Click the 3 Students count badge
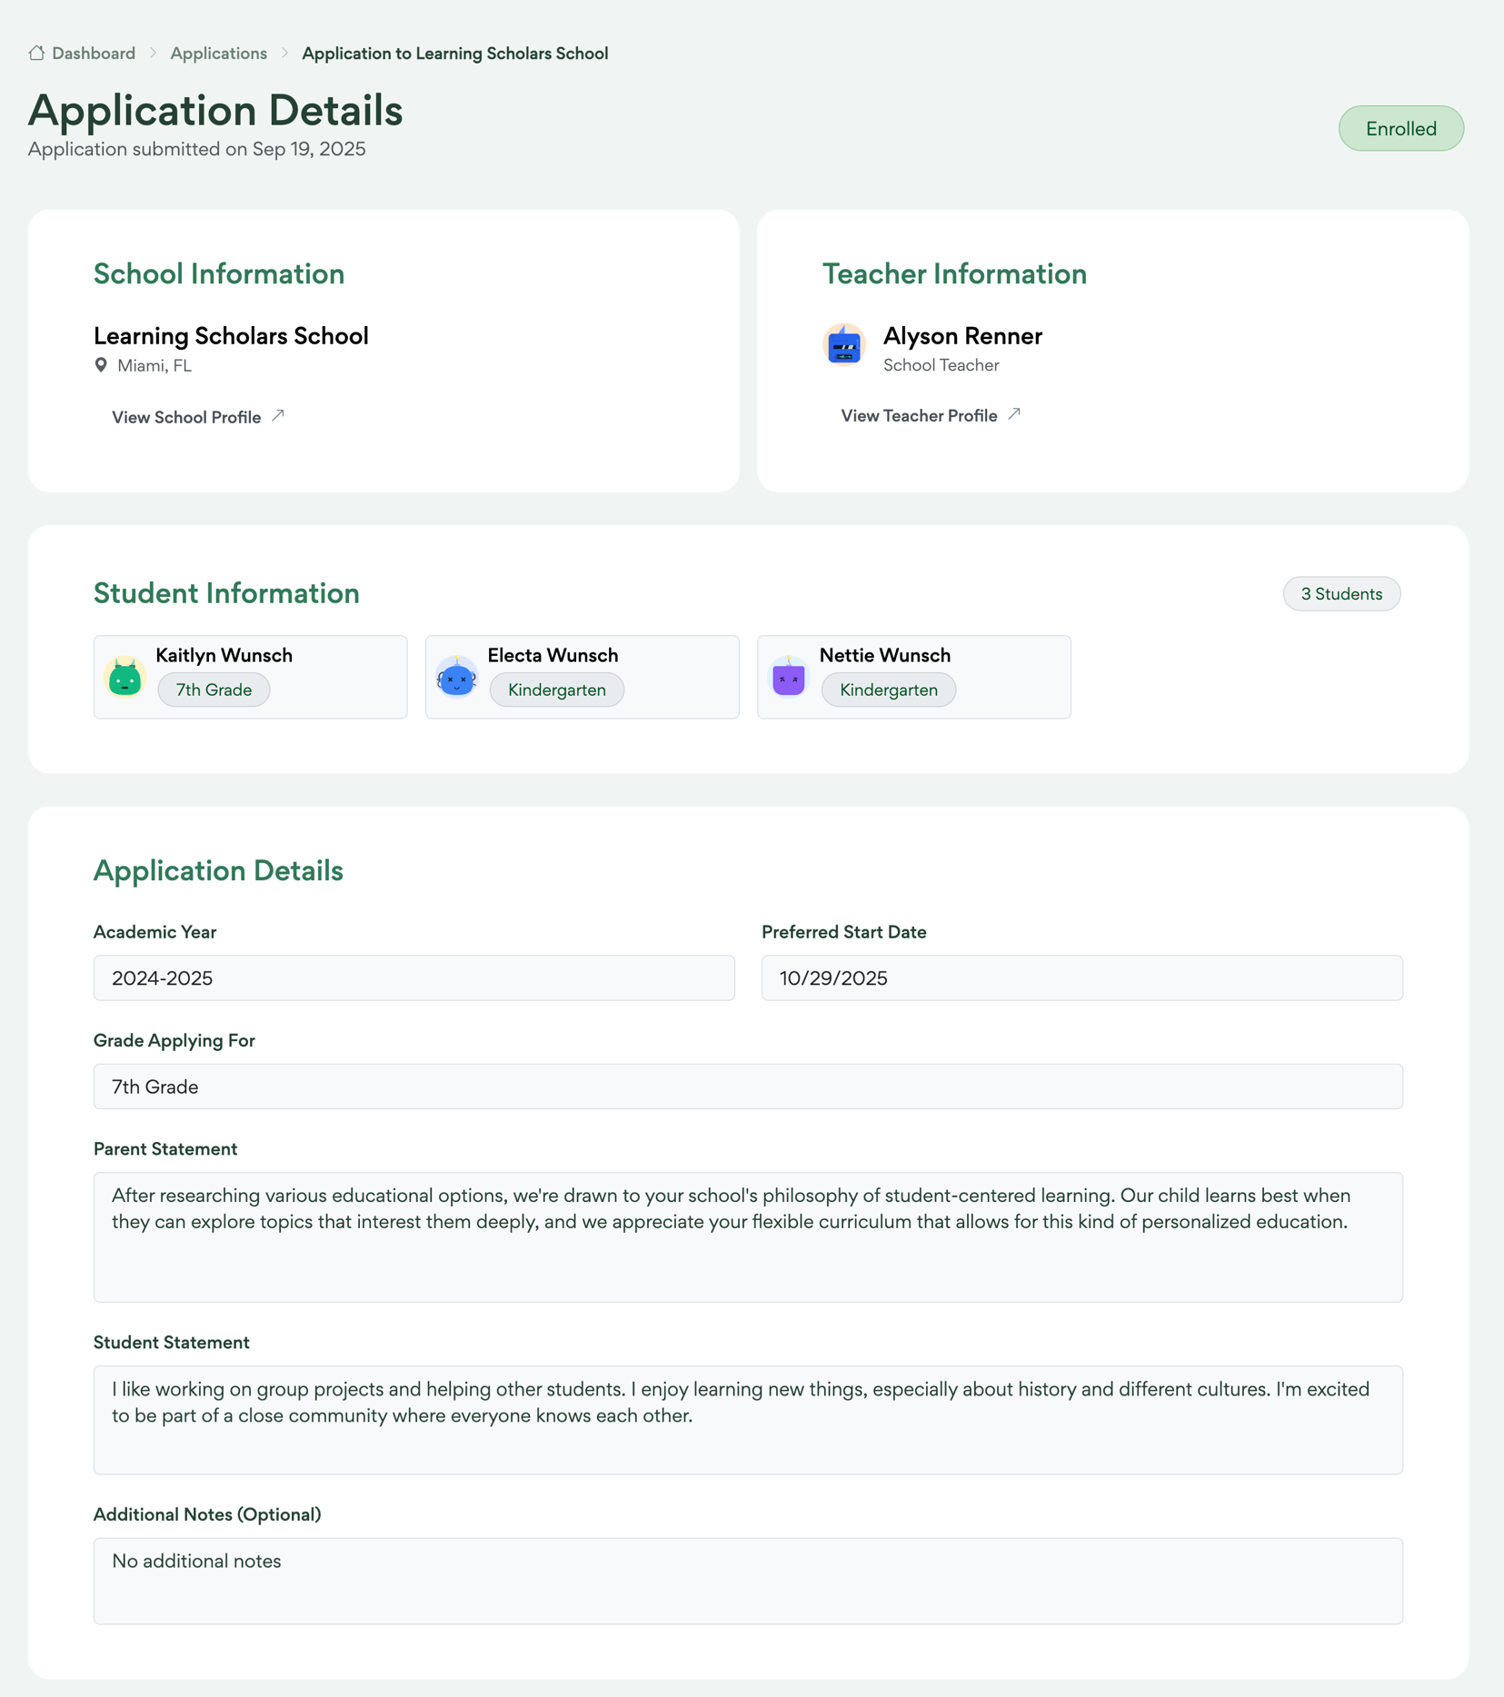The image size is (1504, 1697). 1341,594
